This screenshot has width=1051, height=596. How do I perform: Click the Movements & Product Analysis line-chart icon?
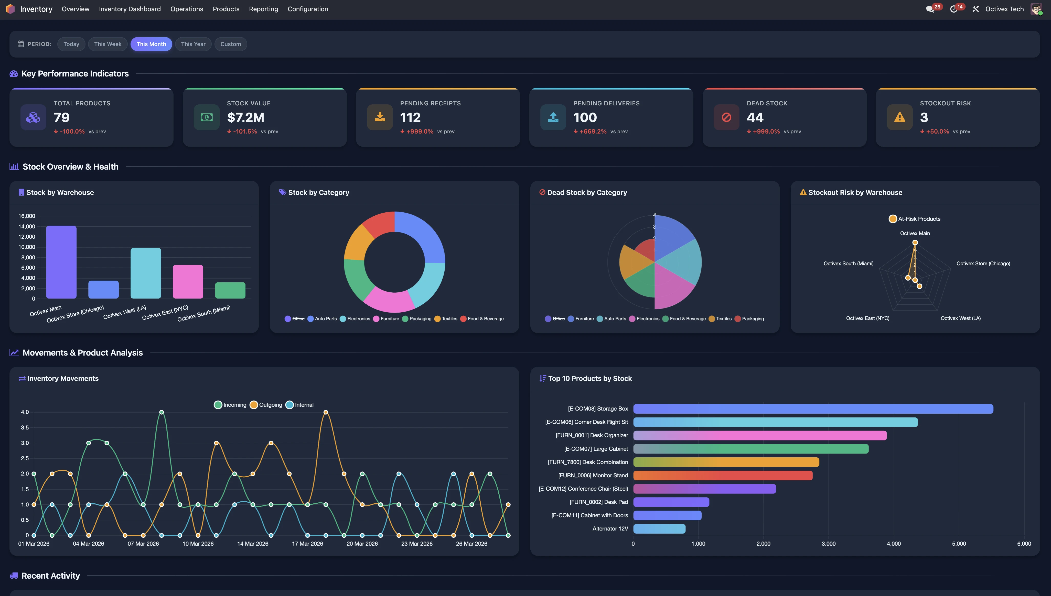pos(14,352)
